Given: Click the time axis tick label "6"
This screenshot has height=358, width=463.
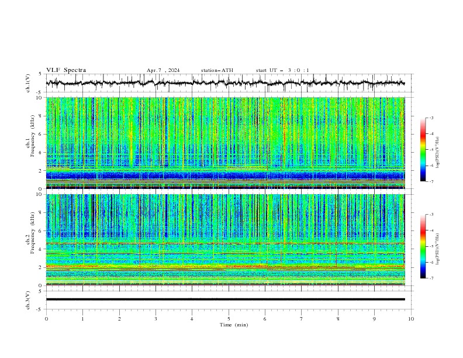Looking at the screenshot, I should tap(265, 319).
